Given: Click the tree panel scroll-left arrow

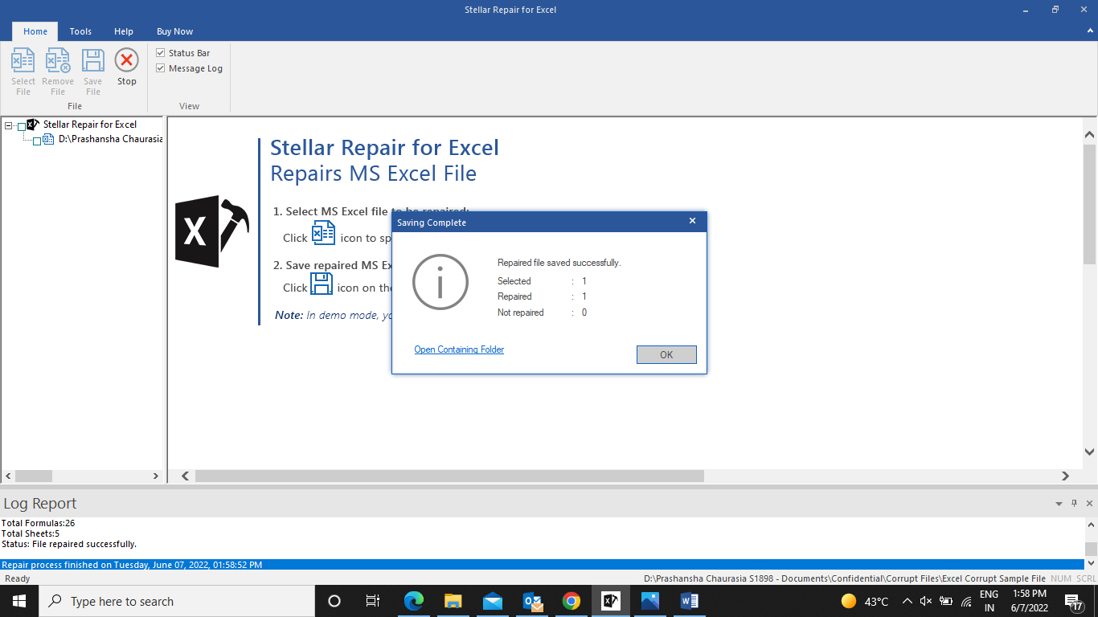Looking at the screenshot, I should tap(7, 476).
